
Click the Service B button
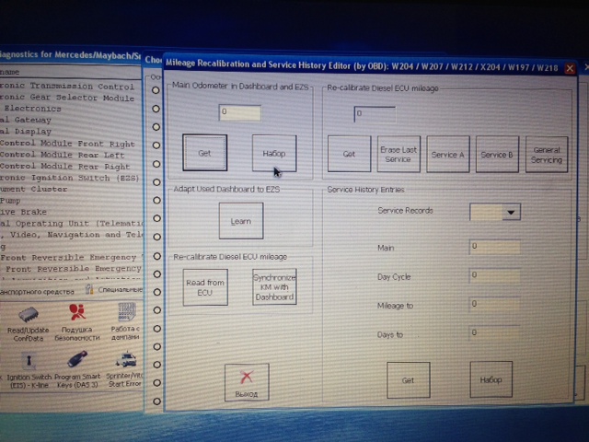(x=497, y=155)
